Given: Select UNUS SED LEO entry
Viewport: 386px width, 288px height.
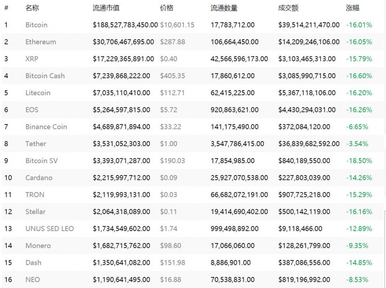Looking at the screenshot, I should pos(49,229).
